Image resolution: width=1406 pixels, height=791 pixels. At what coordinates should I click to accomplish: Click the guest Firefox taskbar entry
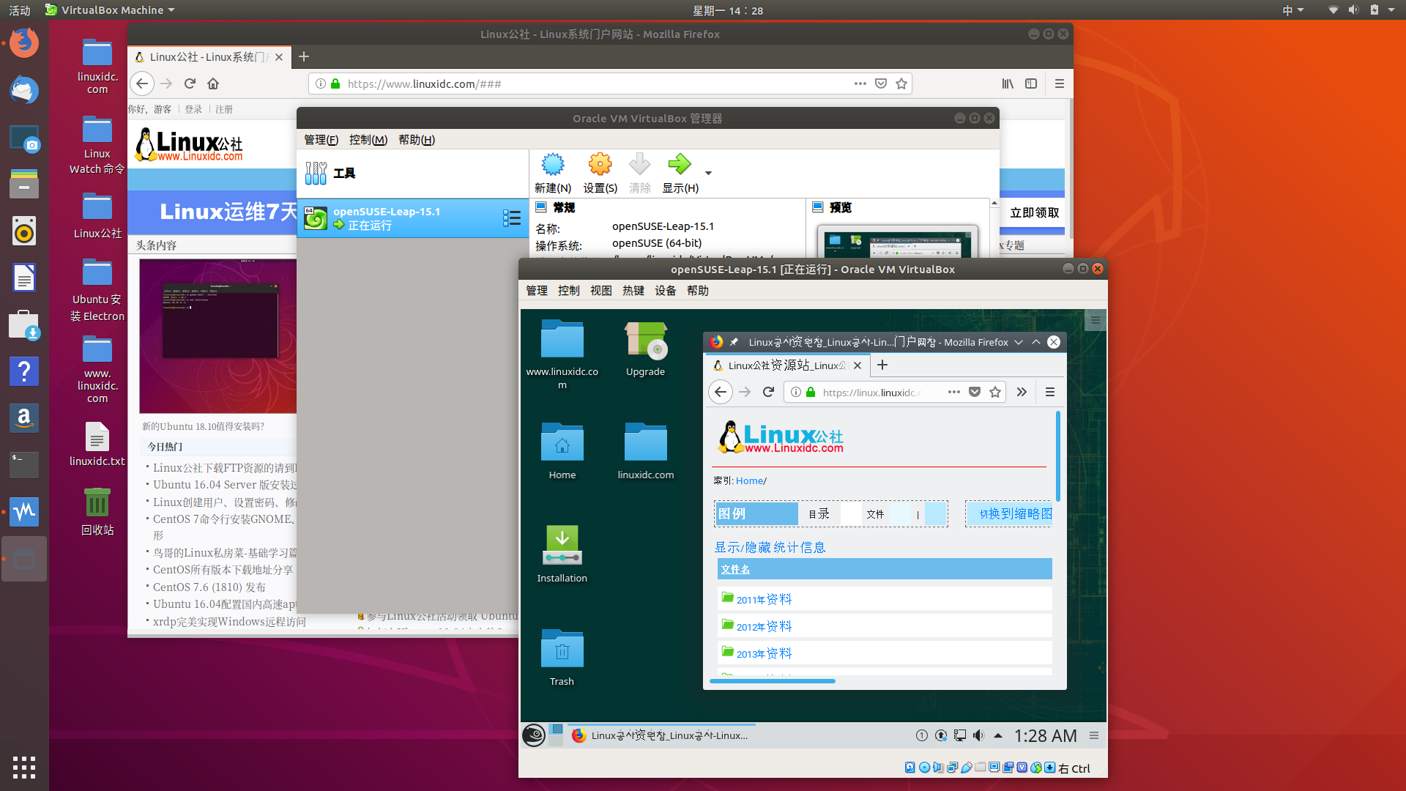pyautogui.click(x=660, y=735)
